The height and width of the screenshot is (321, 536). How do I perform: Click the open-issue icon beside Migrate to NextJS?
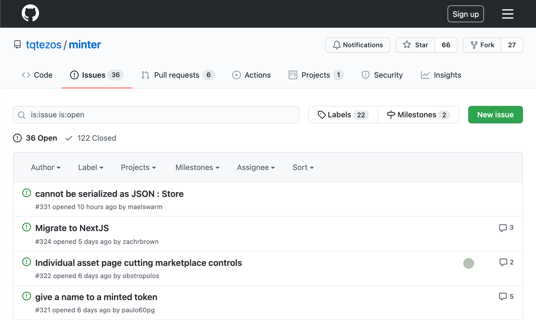click(27, 227)
